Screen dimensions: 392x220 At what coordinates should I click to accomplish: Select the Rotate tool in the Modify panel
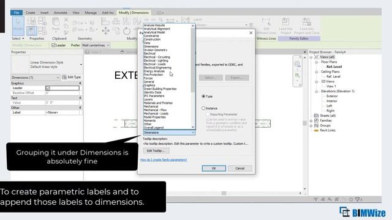[127, 31]
